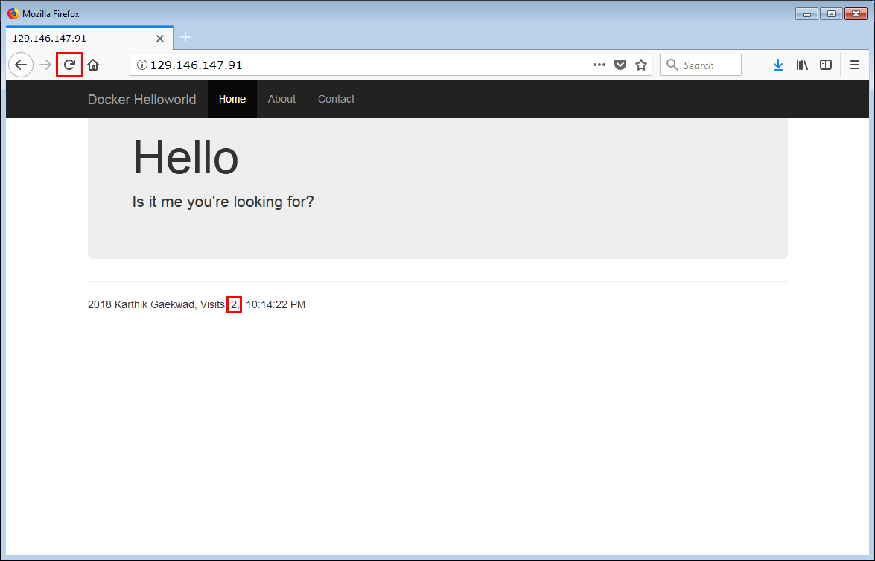Toggle the tracking protection shield badge

[x=620, y=65]
